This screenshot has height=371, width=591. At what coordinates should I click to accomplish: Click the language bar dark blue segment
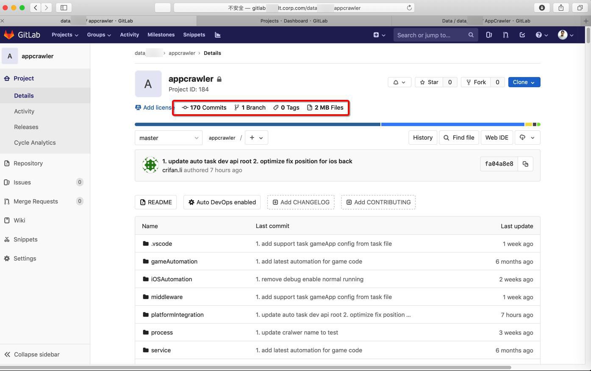coord(258,124)
